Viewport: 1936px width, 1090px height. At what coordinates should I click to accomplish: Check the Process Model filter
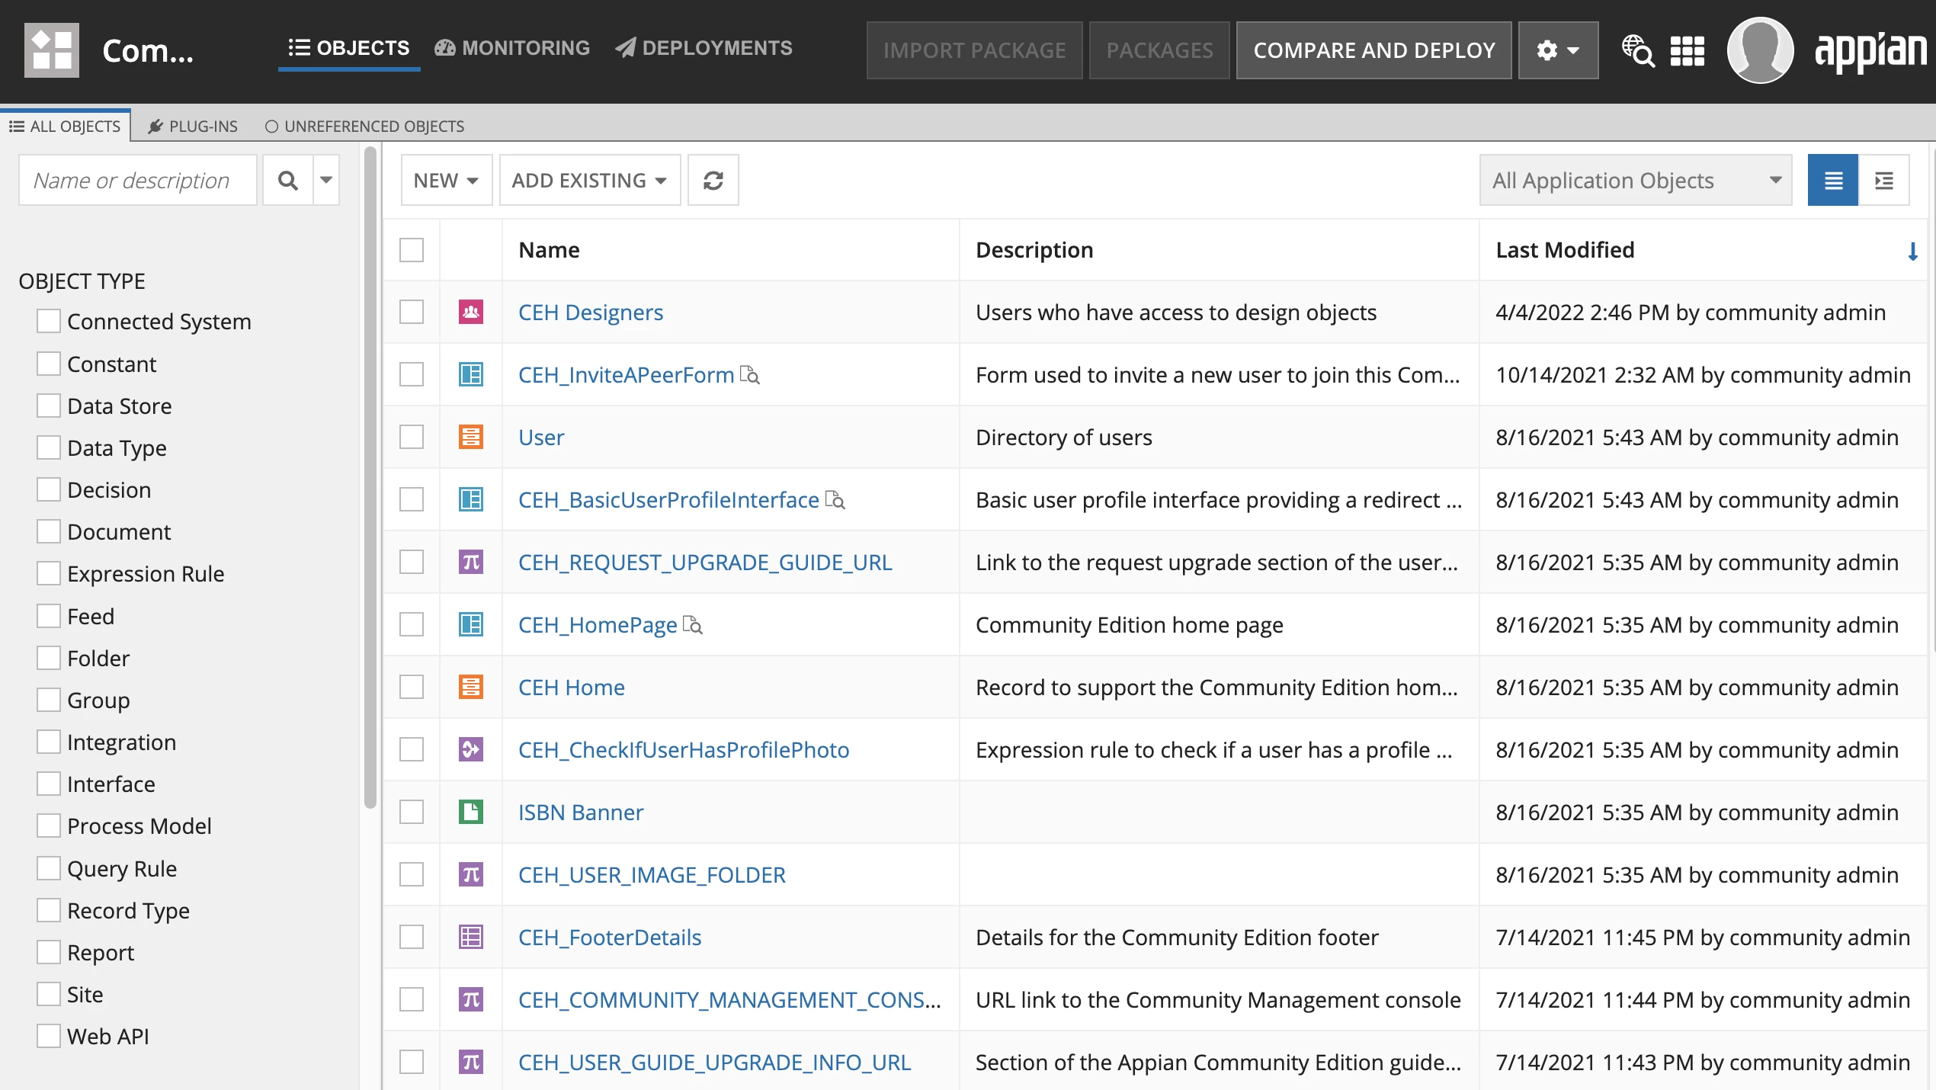[x=49, y=826]
